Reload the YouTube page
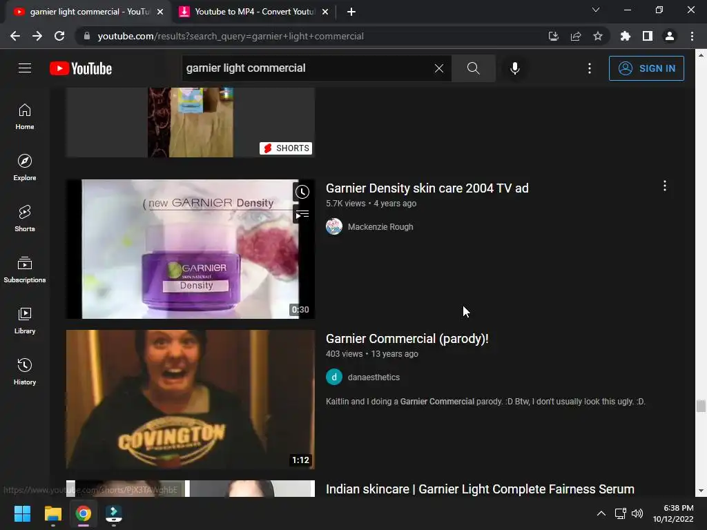707x530 pixels. click(59, 36)
